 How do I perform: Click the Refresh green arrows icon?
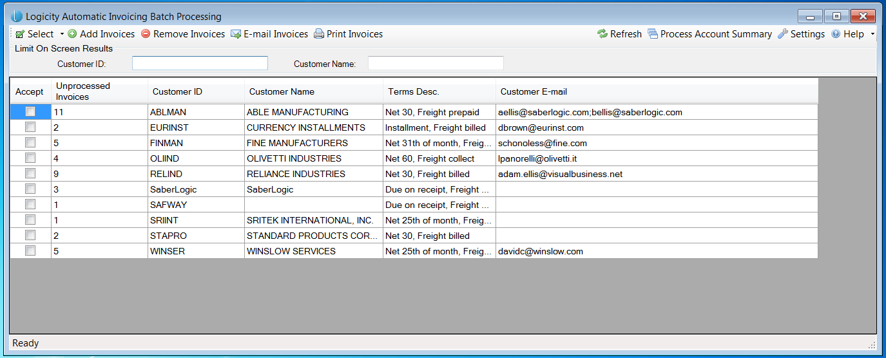tap(602, 34)
